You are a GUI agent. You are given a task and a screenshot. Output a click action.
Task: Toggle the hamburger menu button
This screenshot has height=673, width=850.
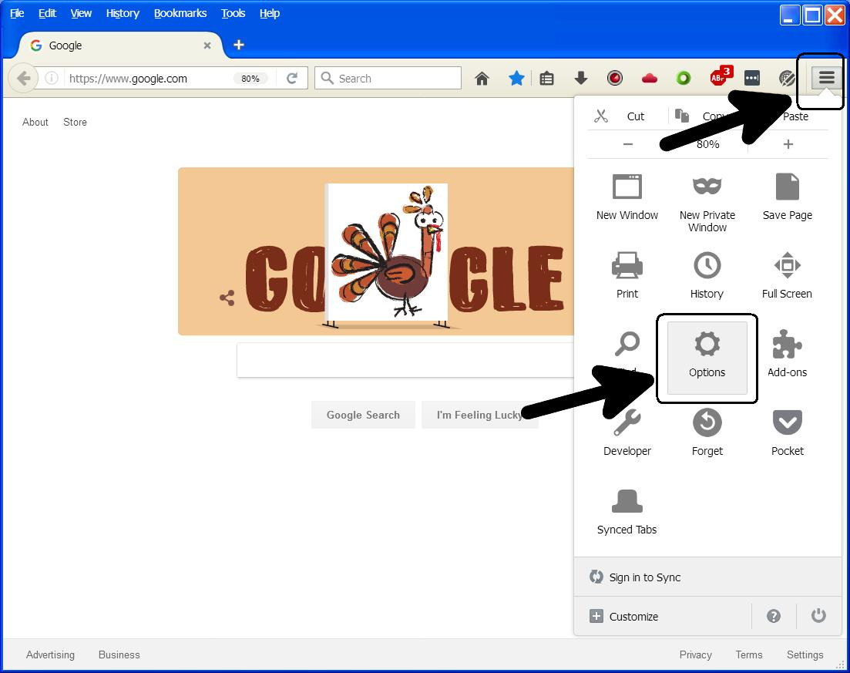[x=826, y=78]
